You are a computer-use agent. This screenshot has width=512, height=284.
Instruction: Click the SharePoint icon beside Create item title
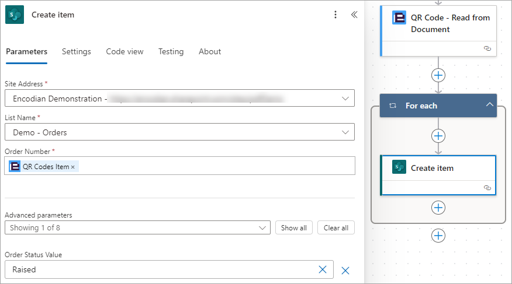pyautogui.click(x=15, y=15)
